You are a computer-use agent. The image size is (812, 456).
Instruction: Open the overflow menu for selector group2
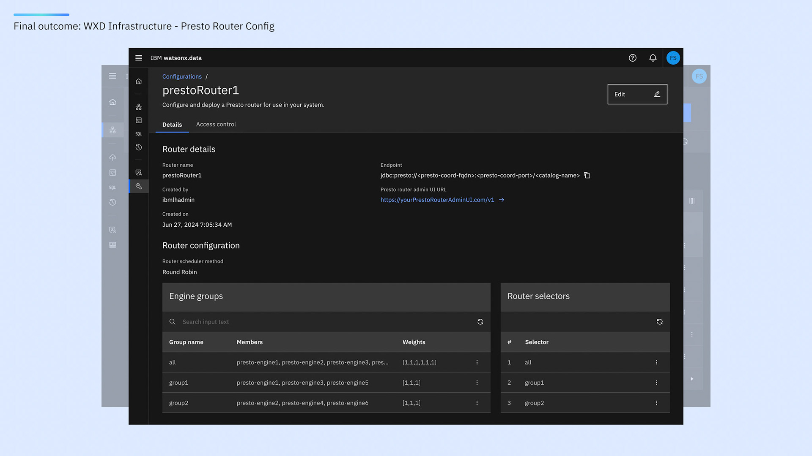click(656, 403)
